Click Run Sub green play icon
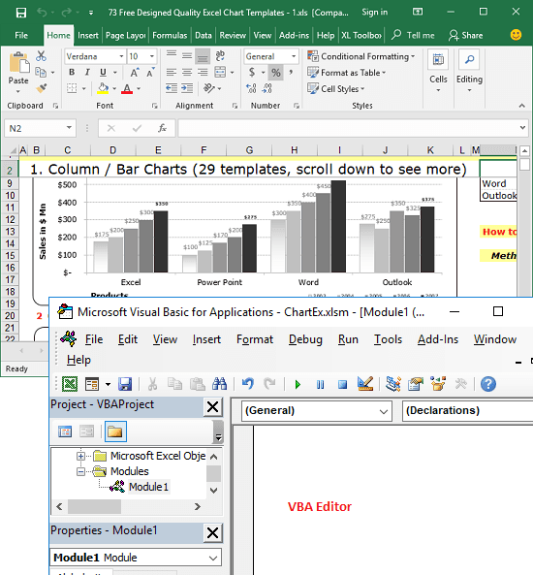 point(298,384)
